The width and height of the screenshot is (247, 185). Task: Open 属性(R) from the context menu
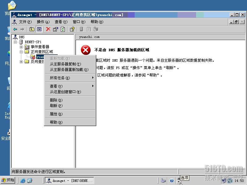(70, 114)
